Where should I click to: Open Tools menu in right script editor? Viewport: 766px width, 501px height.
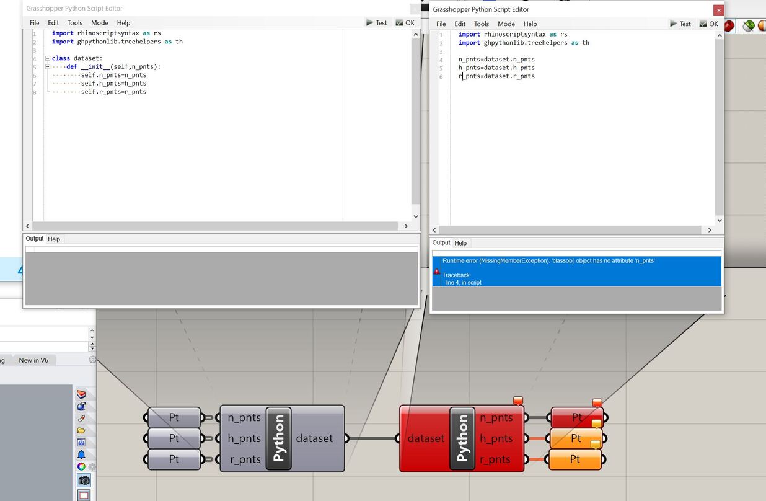482,24
